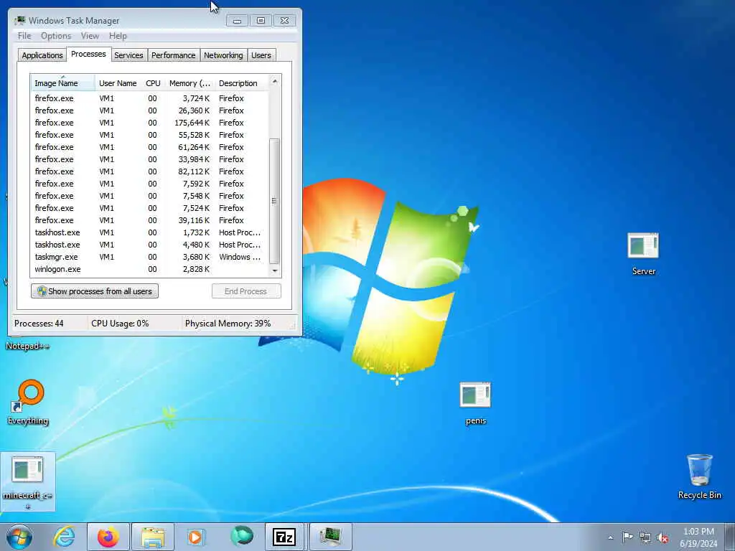Select firefox.exe row using 61,264 K
The height and width of the screenshot is (551, 735).
pos(150,147)
